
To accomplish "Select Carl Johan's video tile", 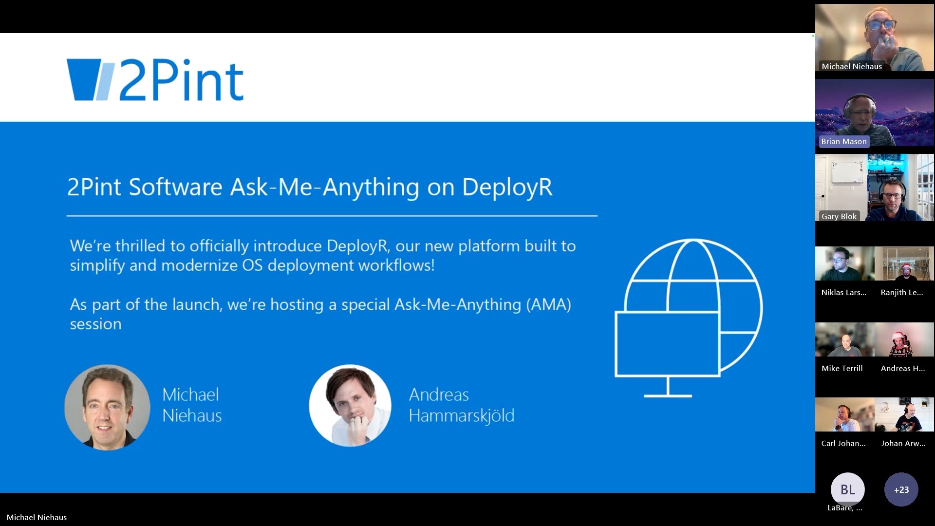I will pyautogui.click(x=844, y=415).
